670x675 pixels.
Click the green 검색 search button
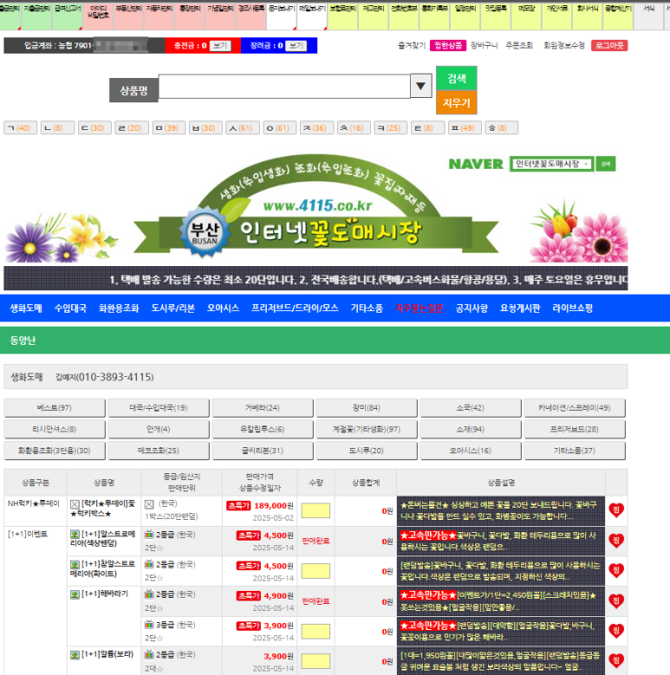click(457, 78)
